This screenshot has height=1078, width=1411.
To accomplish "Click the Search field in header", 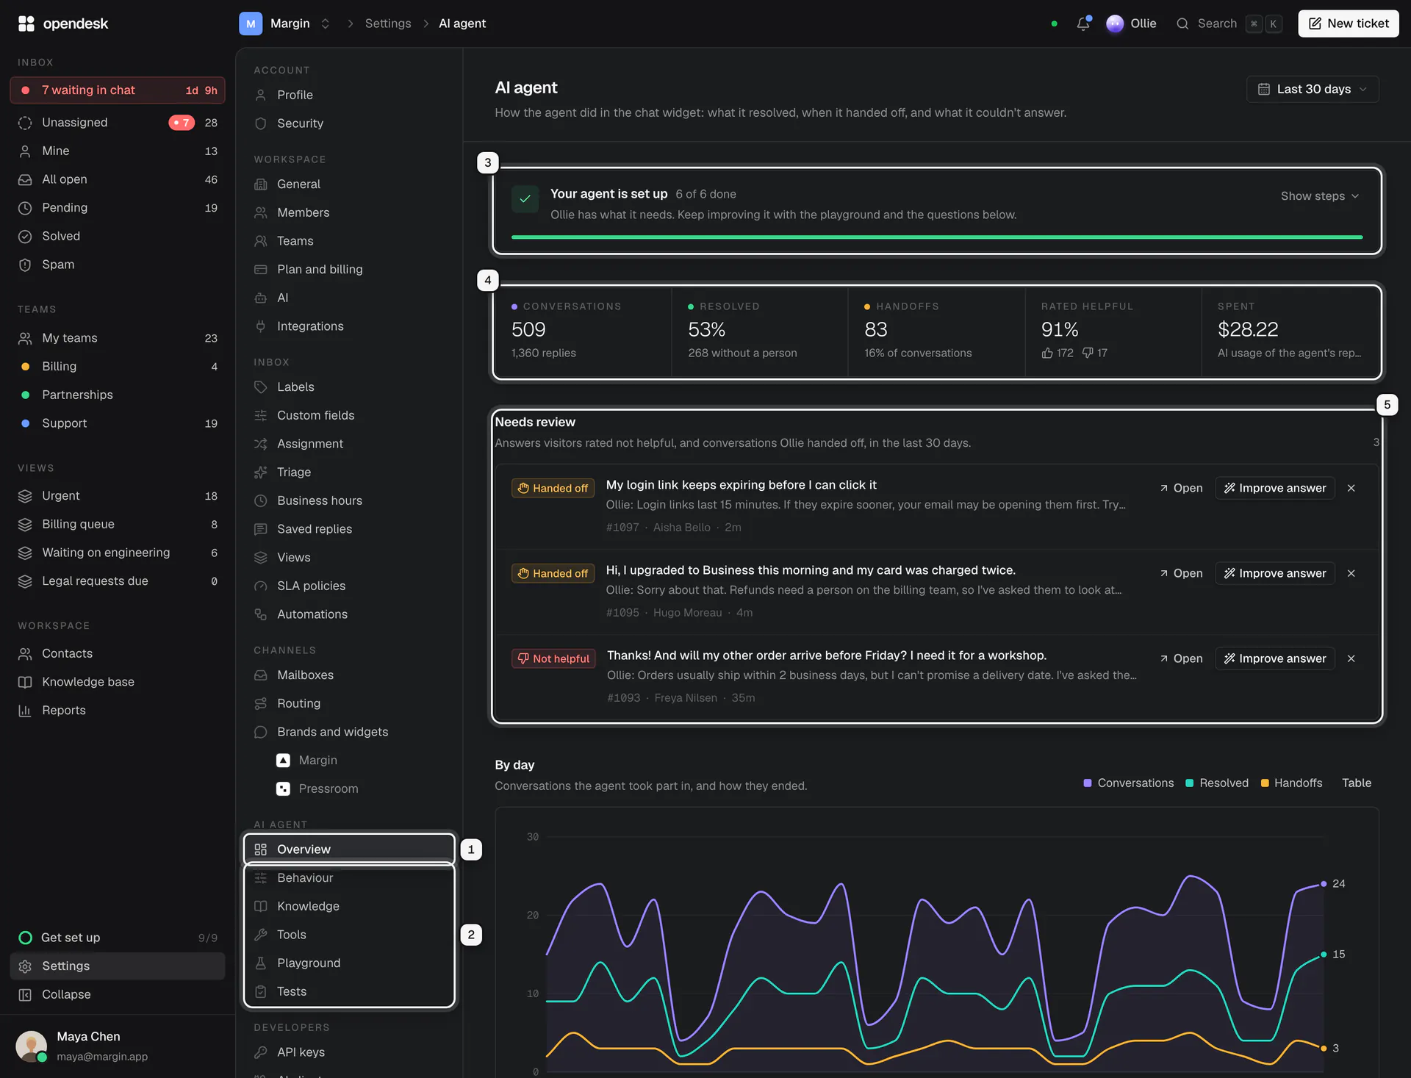I will (x=1229, y=24).
